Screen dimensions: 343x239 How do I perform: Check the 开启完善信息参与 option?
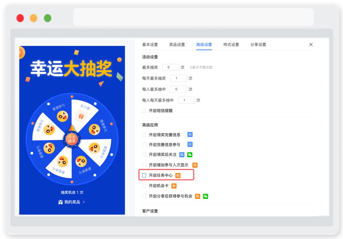click(x=144, y=145)
